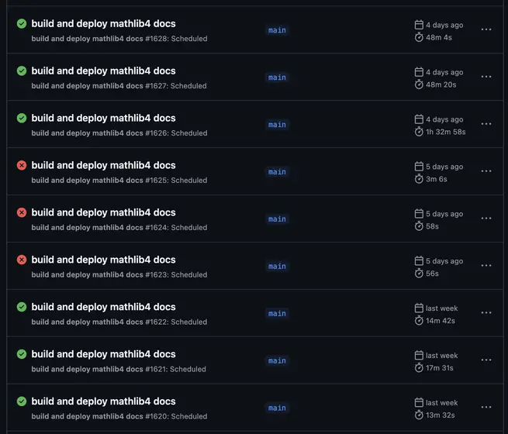Click the main branch tag for run #1620
This screenshot has height=434, width=508.
click(277, 408)
